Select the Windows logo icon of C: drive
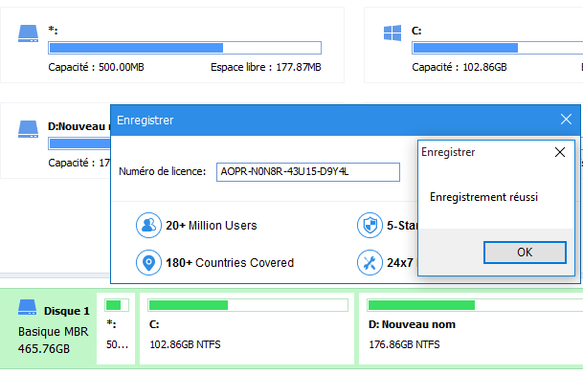The width and height of the screenshot is (583, 374). (392, 33)
